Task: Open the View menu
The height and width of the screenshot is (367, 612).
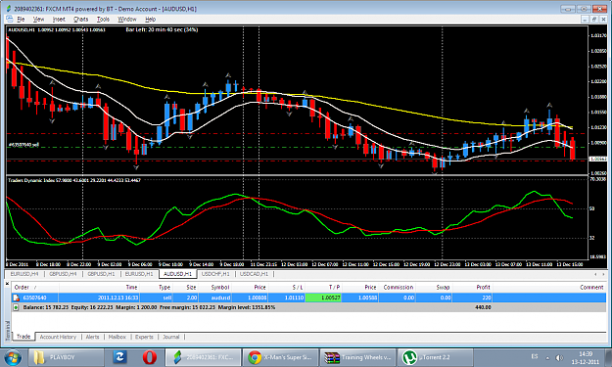Action: (38, 20)
